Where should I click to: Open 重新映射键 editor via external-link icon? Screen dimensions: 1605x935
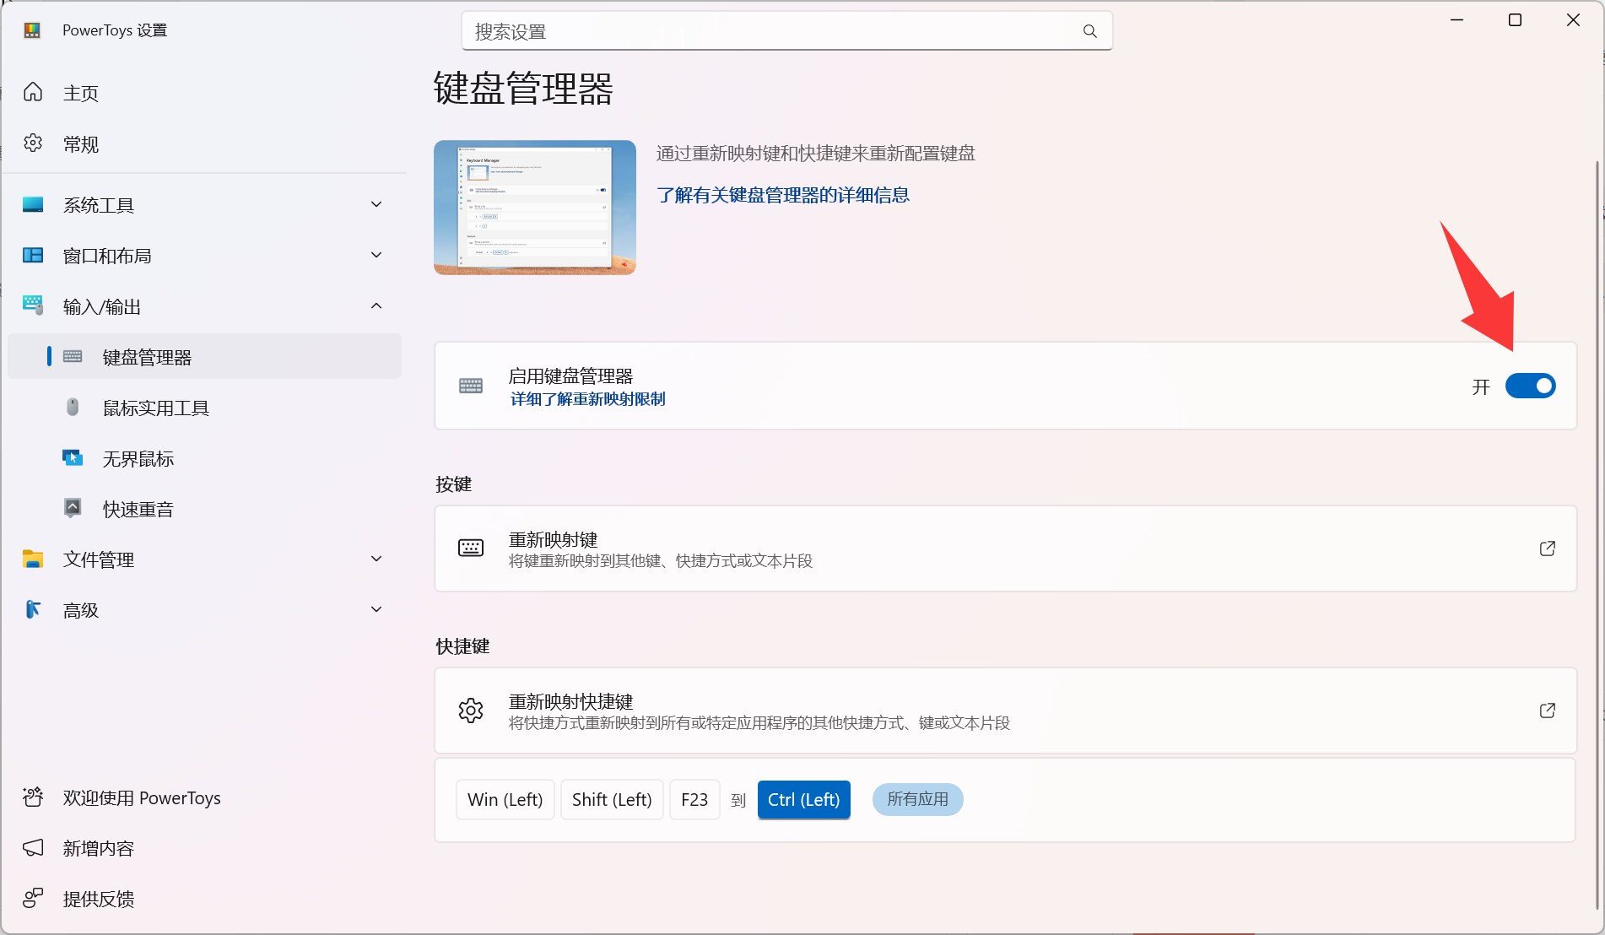click(x=1548, y=549)
